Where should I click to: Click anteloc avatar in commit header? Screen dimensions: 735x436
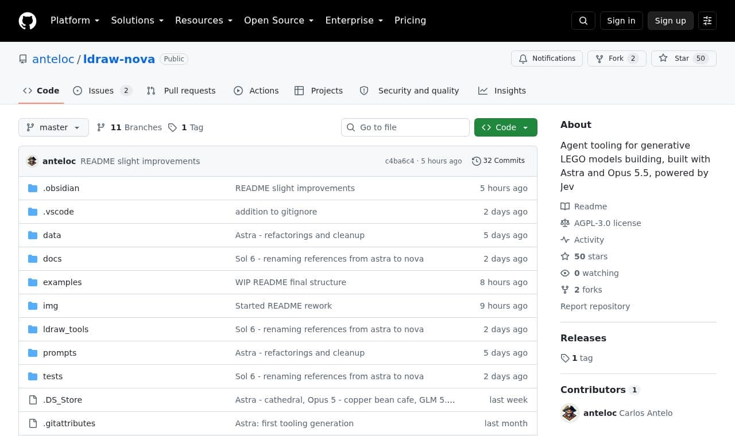[x=32, y=161]
